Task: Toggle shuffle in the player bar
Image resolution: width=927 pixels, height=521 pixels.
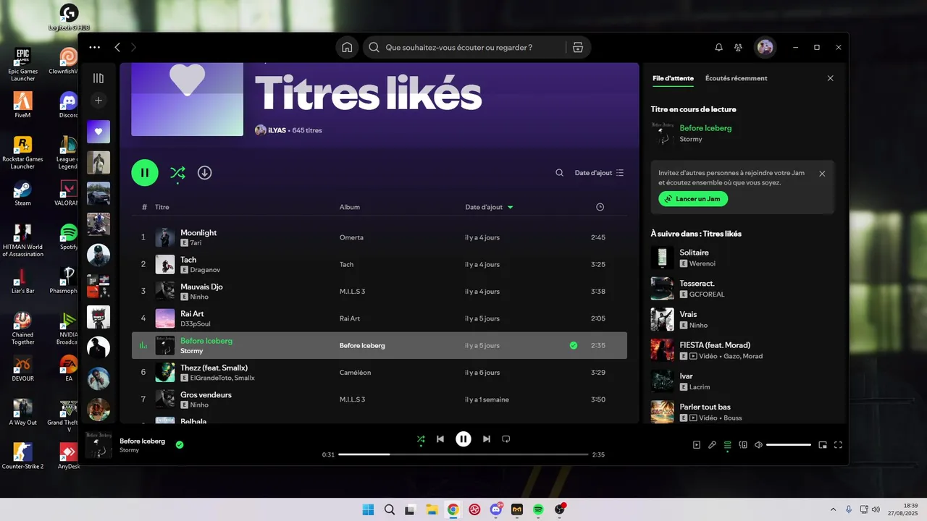Action: point(421,439)
